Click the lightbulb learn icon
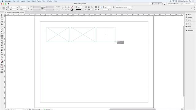Screen dimensions: 196x110 tap(164, 4)
